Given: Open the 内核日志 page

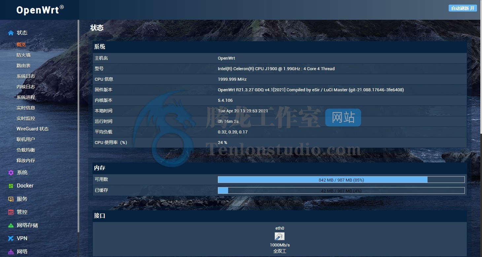Looking at the screenshot, I should point(26,87).
